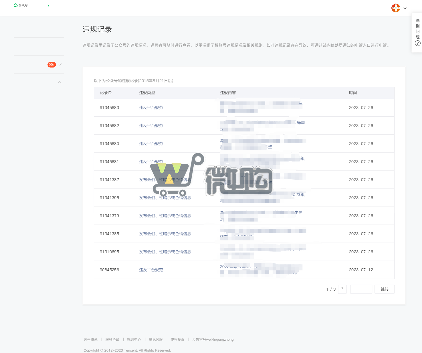The image size is (422, 353).
Task: Open 发布低俗 violation link for record 91341379
Action: (x=165, y=216)
